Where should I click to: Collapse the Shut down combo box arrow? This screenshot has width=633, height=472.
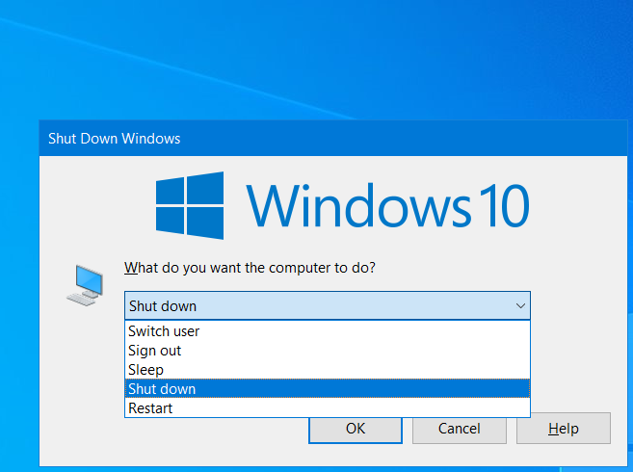(520, 306)
